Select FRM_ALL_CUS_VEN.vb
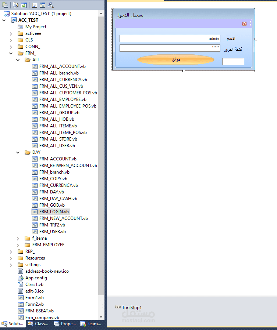 (x=61, y=86)
